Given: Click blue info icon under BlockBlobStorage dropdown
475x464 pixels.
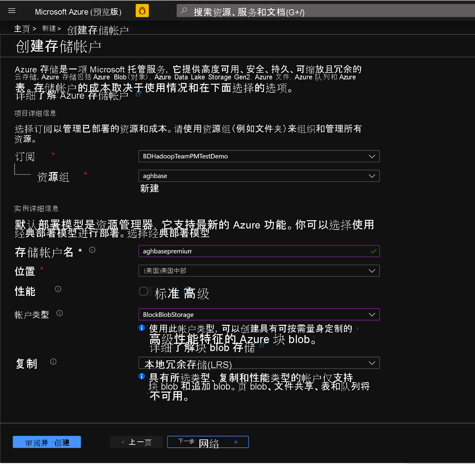Looking at the screenshot, I should tap(142, 328).
